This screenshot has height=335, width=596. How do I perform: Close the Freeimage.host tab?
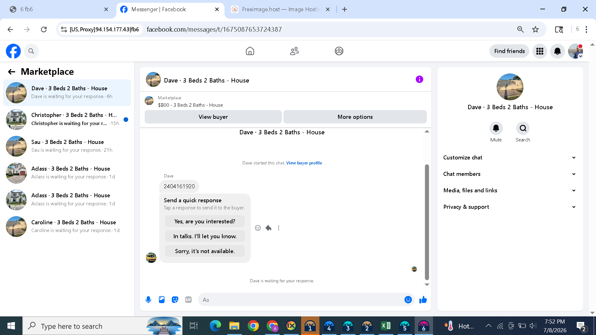pyautogui.click(x=328, y=9)
